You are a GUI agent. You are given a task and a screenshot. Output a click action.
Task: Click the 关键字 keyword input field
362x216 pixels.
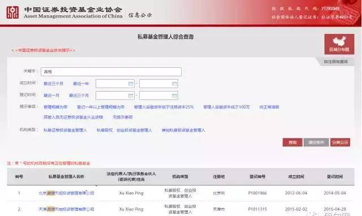point(111,72)
